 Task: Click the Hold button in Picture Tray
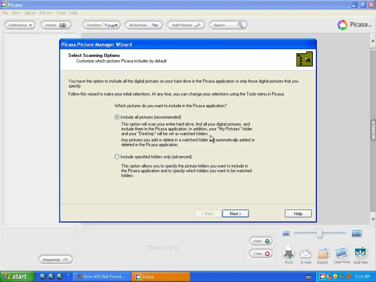pos(261,241)
